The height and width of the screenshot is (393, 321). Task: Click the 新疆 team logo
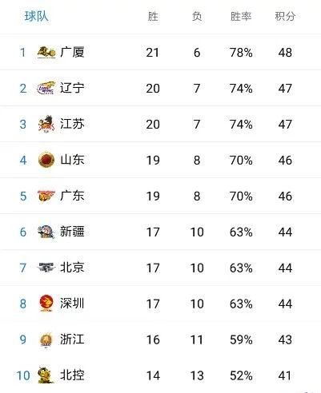click(46, 232)
